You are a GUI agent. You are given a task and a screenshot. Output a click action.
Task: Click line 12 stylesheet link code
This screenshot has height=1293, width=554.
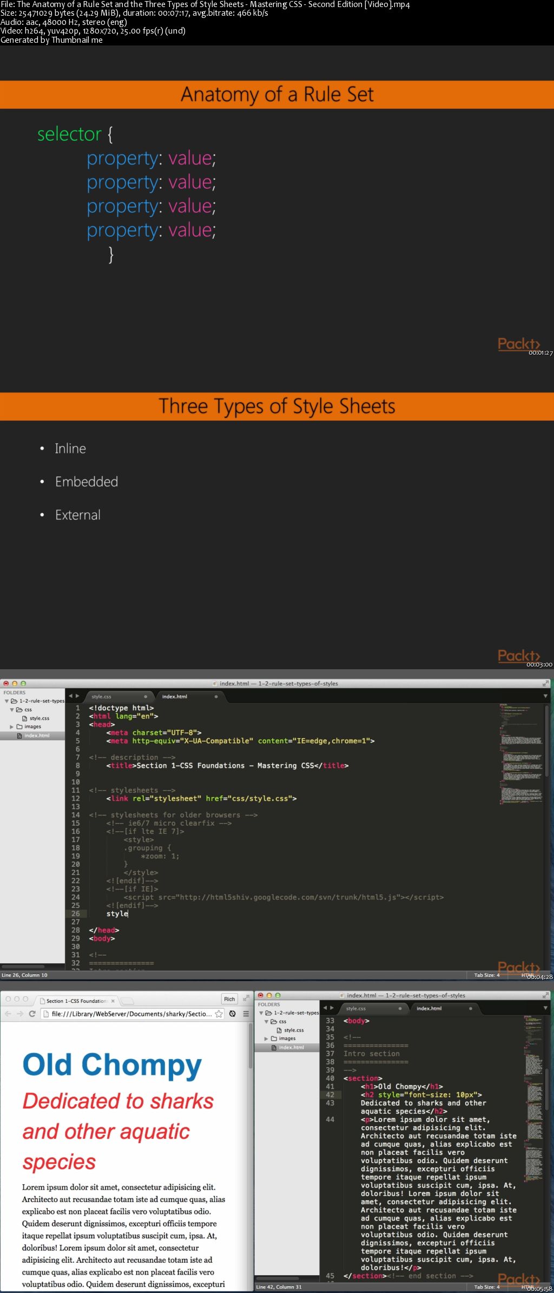click(201, 798)
